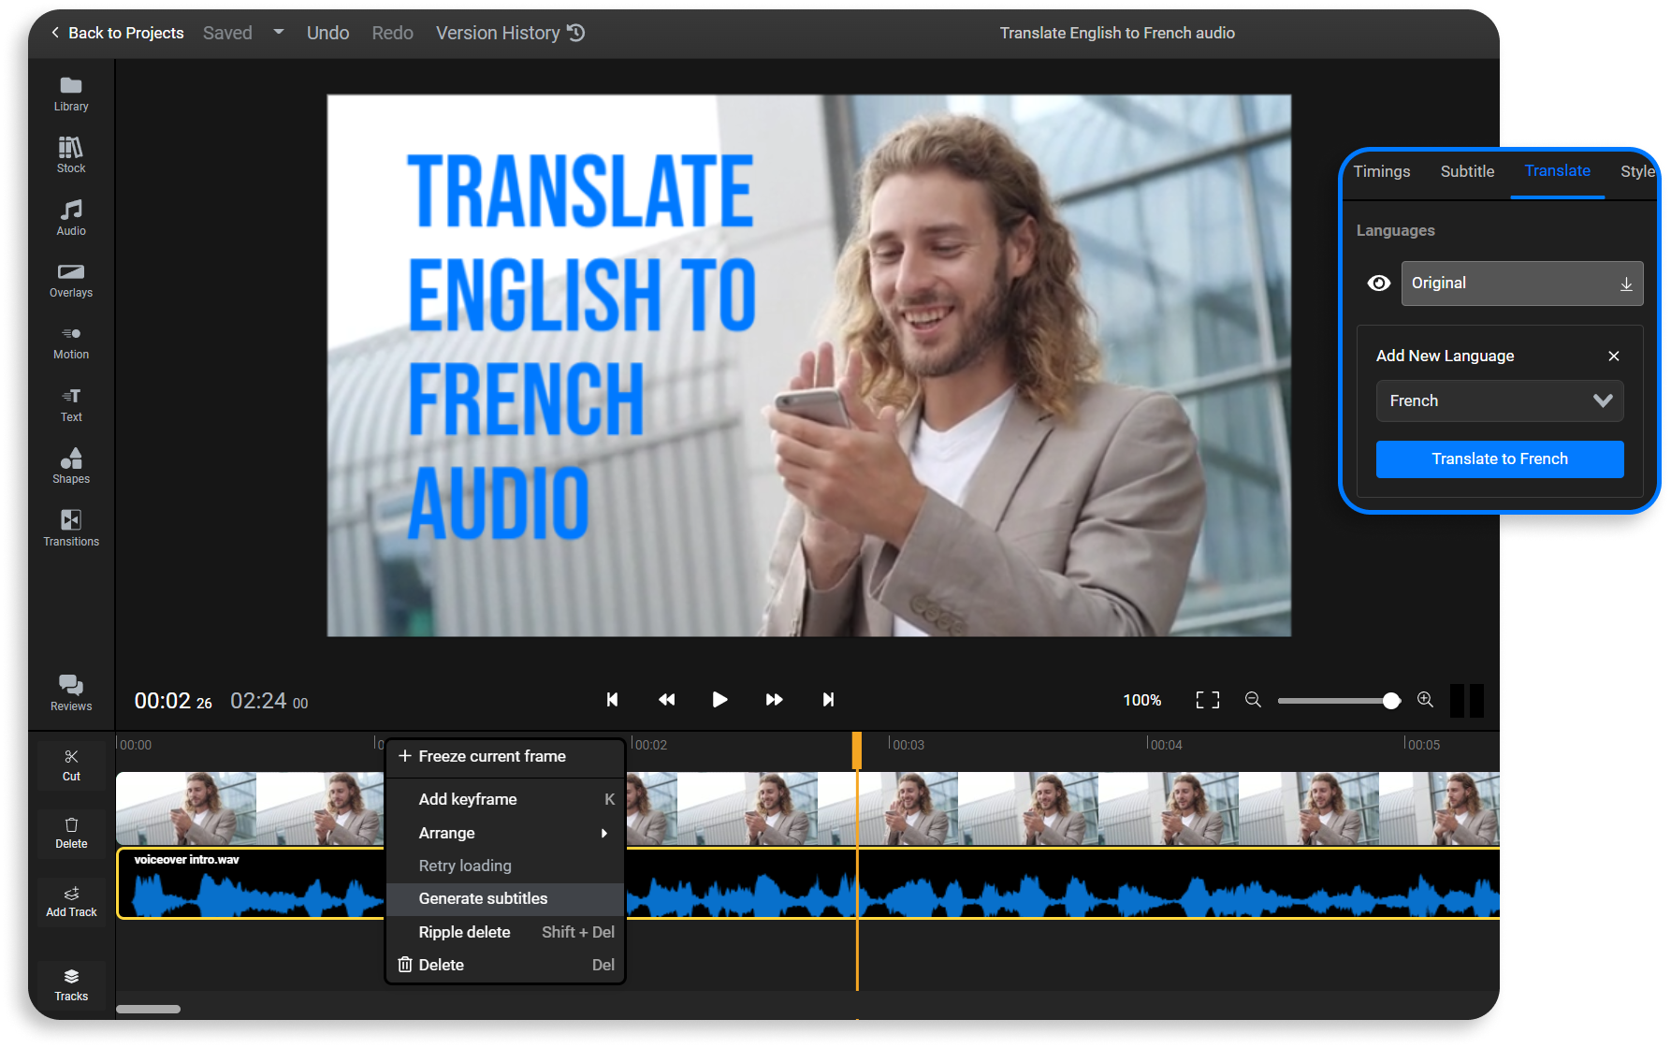Viewport: 1671px width, 1048px height.
Task: Choose Freeze current frame
Action: click(505, 756)
